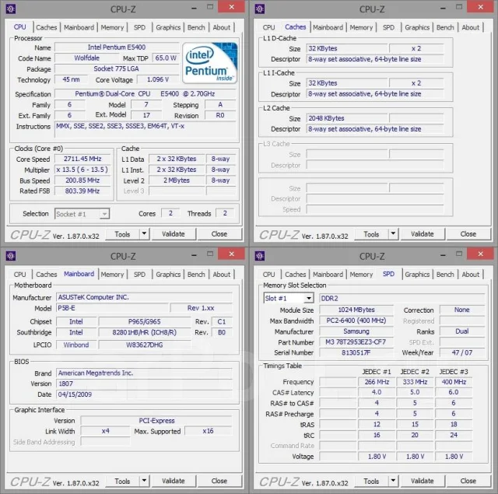The width and height of the screenshot is (498, 494).
Task: Click the 'ASUSTeK Computer INC.' manufacturer field
Action: (144, 297)
